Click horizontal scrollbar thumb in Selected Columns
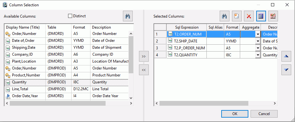The width and height of the screenshot is (295, 122). (204, 103)
